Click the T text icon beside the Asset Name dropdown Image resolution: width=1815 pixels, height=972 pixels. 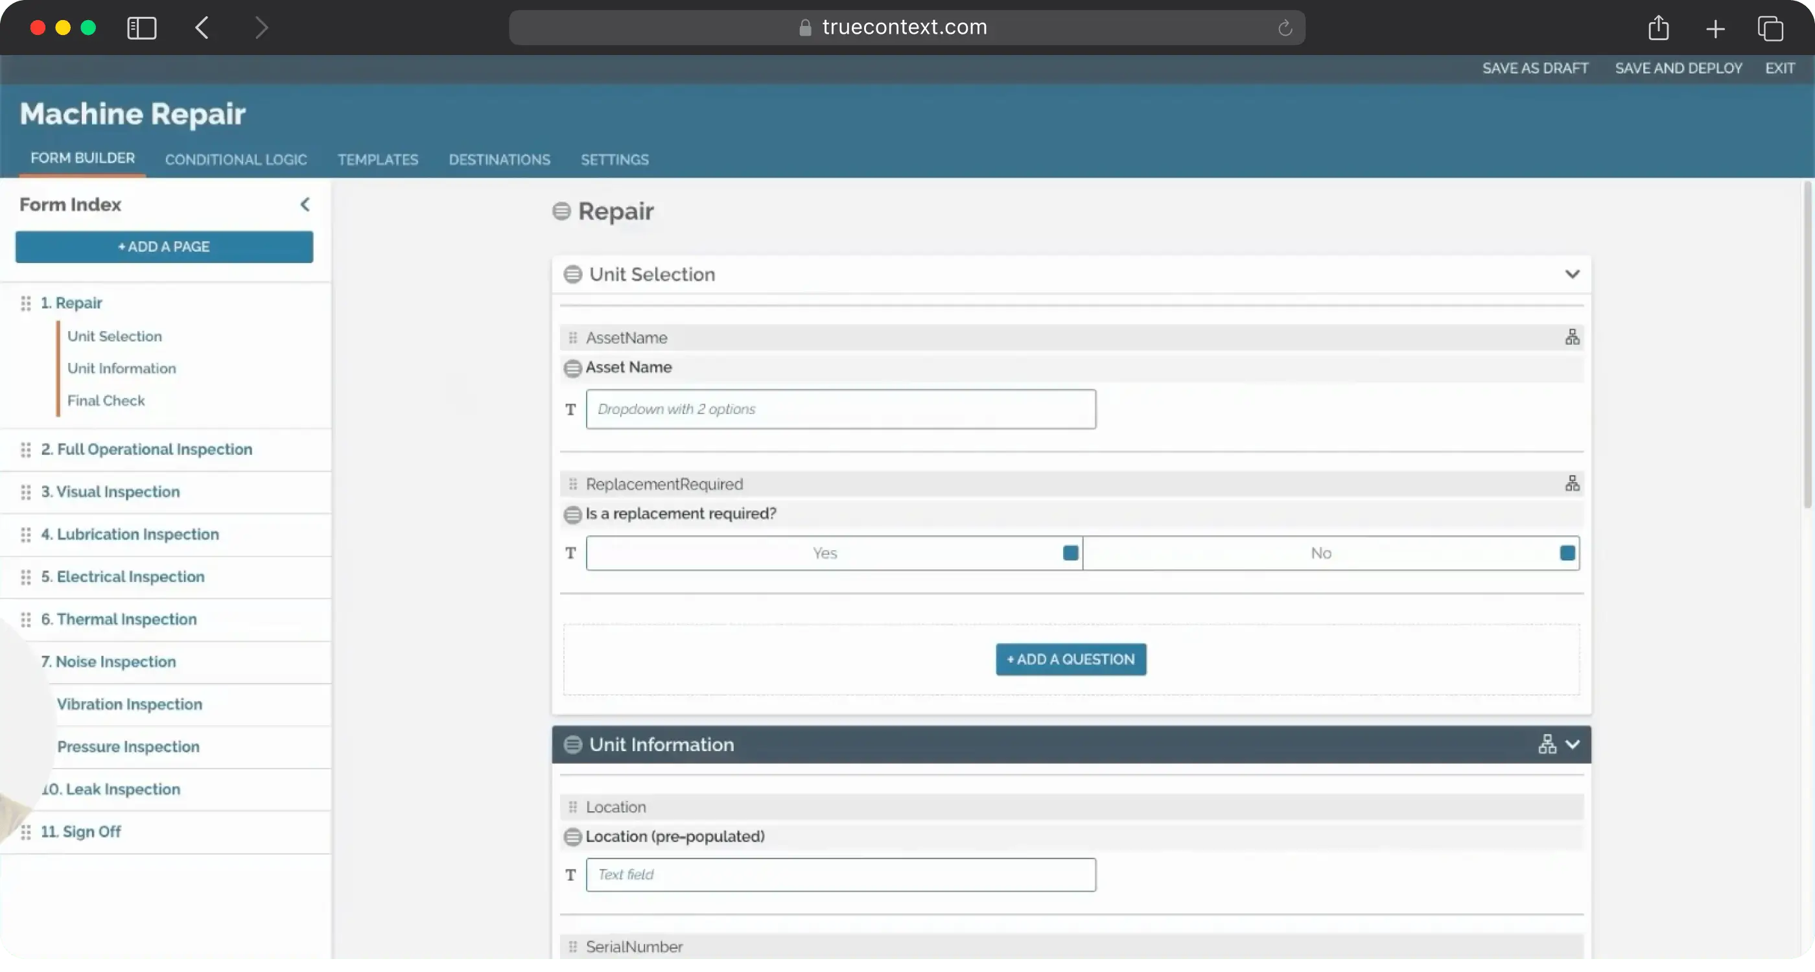tap(570, 410)
